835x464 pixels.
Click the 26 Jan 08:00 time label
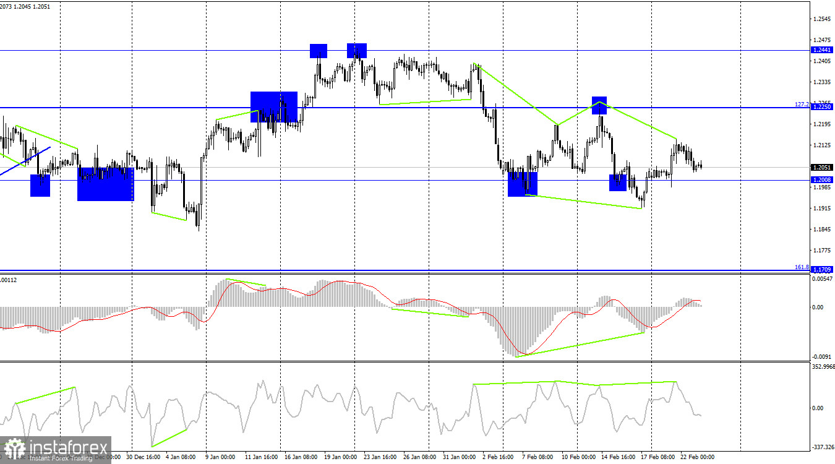[x=419, y=457]
